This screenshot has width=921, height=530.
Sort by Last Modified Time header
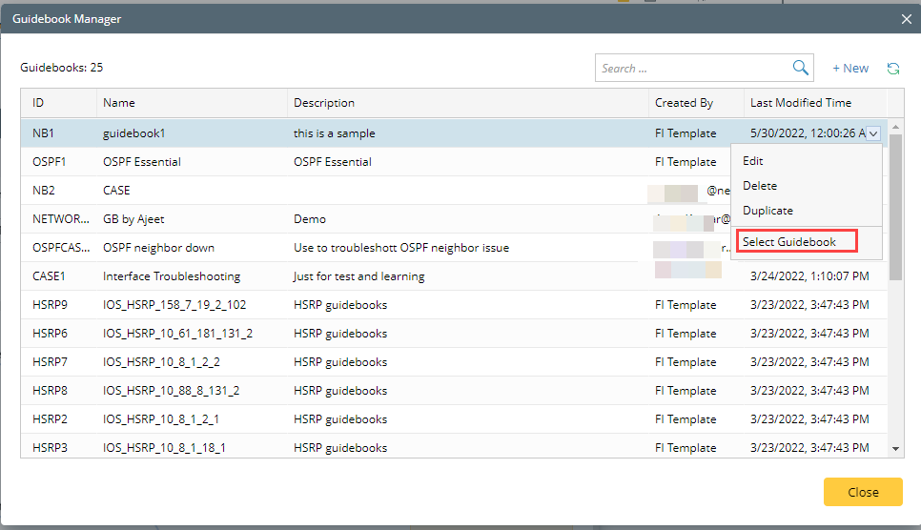(801, 103)
